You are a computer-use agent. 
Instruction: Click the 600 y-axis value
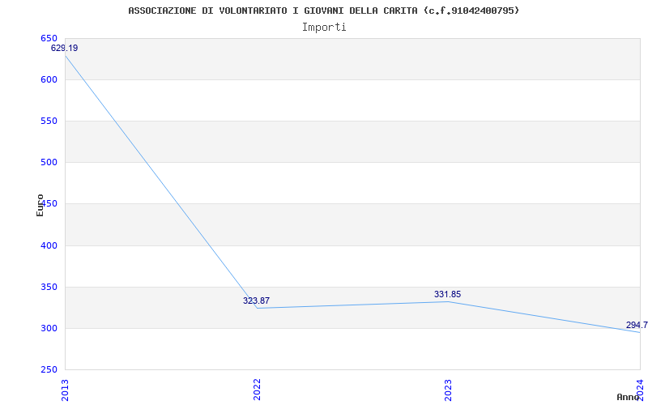[x=49, y=79]
